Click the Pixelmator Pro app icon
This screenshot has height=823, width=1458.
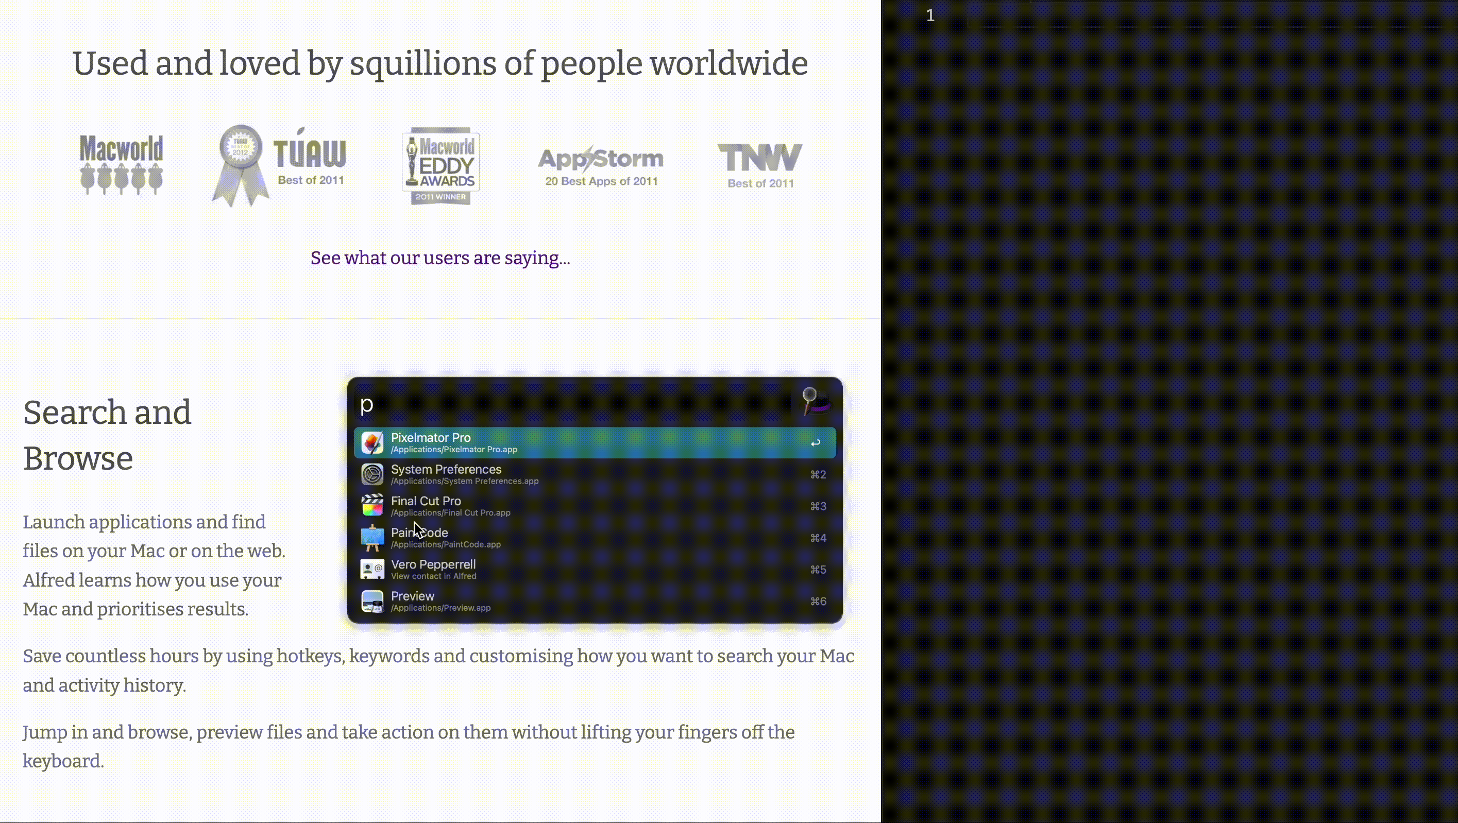coord(372,443)
